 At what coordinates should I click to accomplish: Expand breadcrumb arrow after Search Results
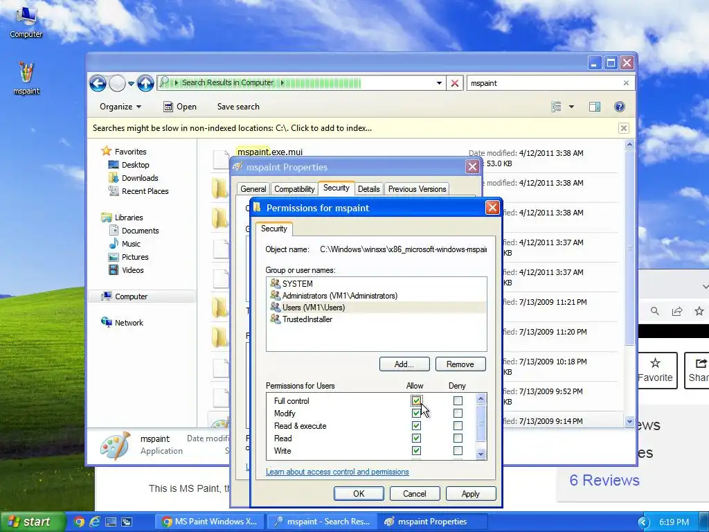(282, 83)
